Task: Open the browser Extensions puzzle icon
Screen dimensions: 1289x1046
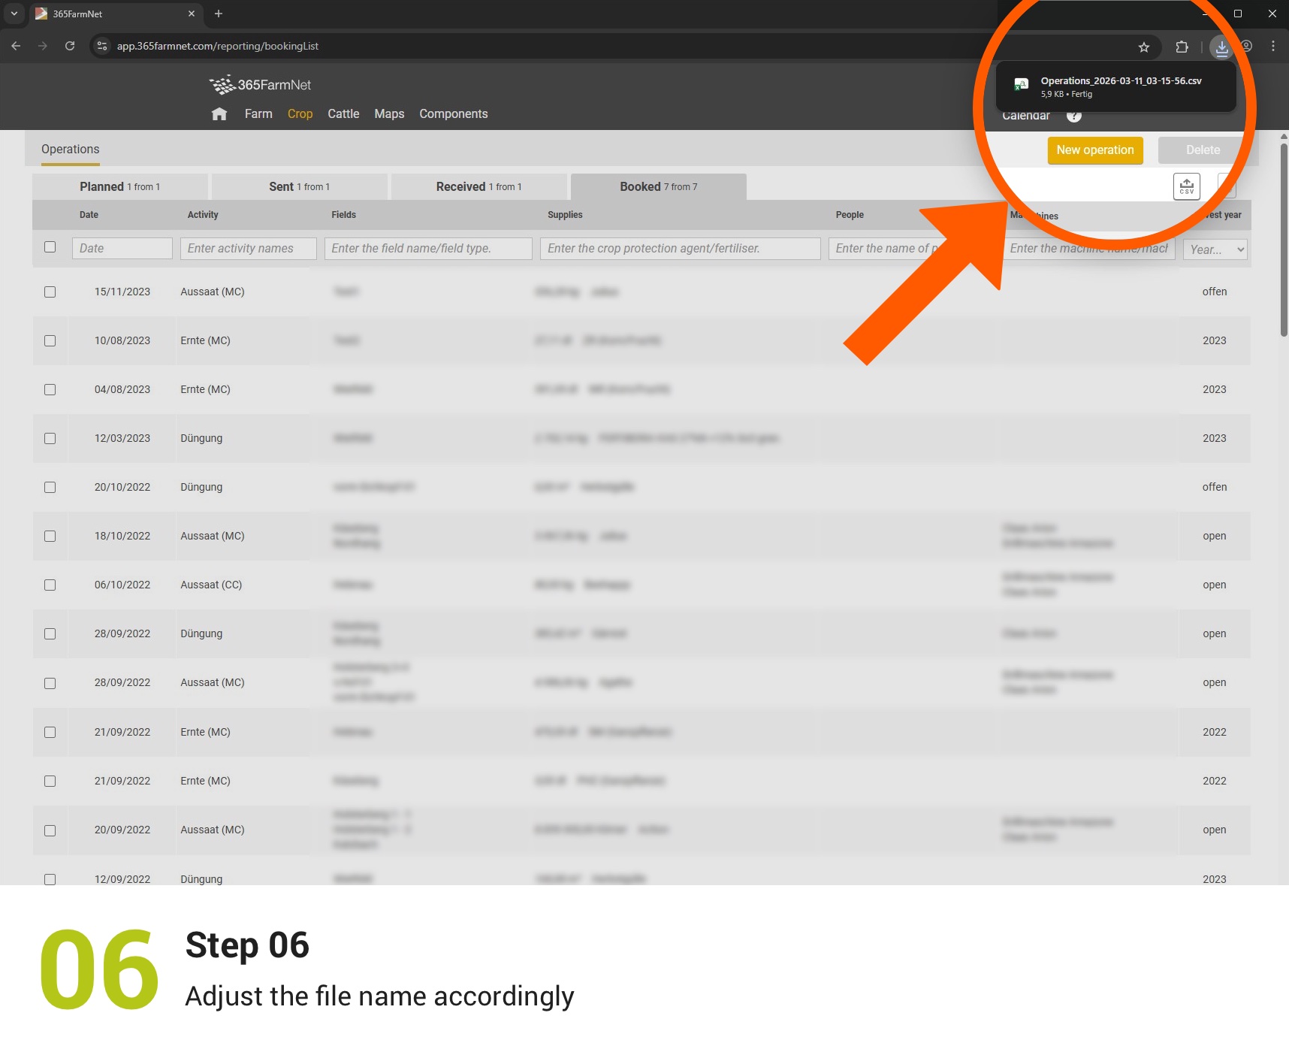Action: tap(1182, 47)
